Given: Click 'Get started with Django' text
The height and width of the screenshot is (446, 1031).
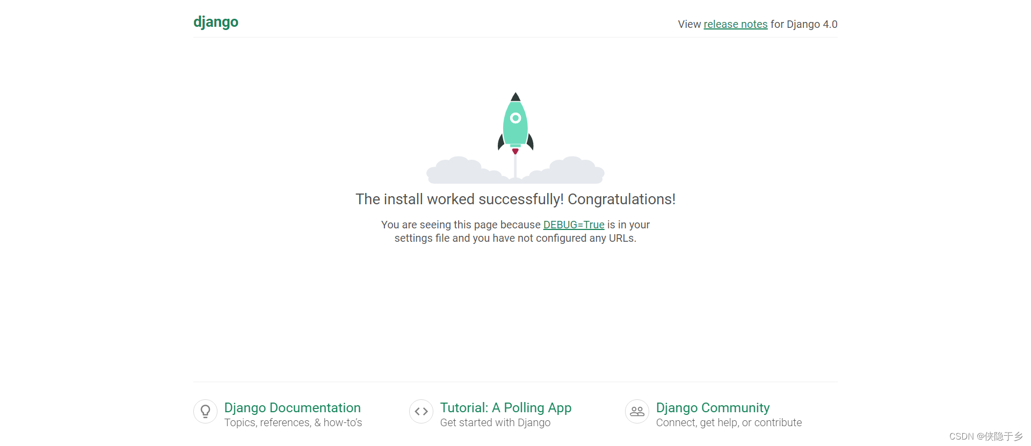Looking at the screenshot, I should (495, 422).
